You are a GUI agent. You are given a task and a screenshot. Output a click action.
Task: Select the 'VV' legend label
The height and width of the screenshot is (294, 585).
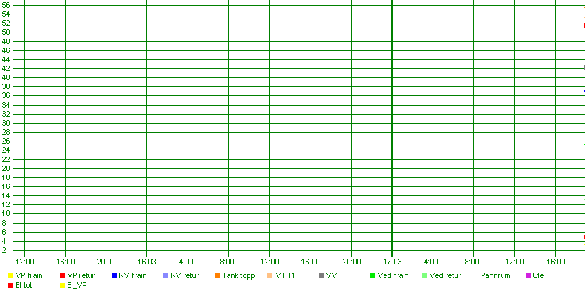pyautogui.click(x=331, y=276)
